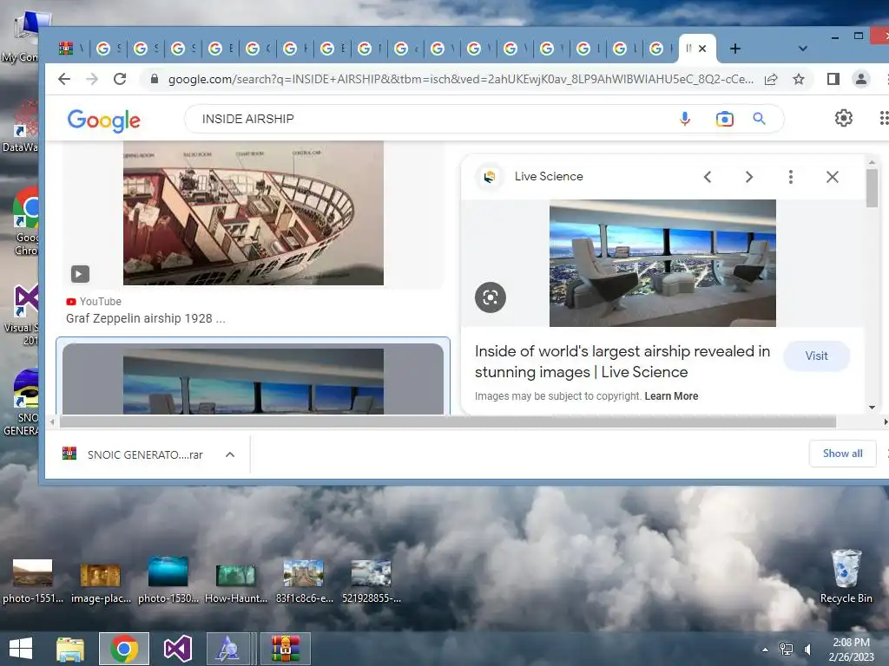Open Graf Zeppelin airship 1928 result title

tap(145, 318)
